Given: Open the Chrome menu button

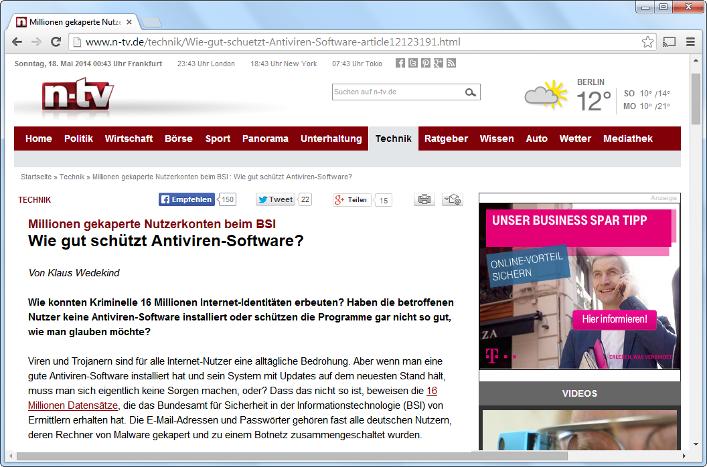Looking at the screenshot, I should pos(690,41).
